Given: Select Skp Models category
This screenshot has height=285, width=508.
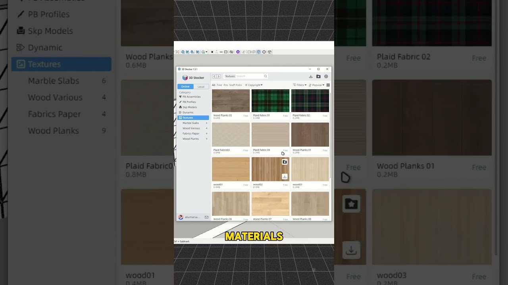Looking at the screenshot, I should tap(193, 107).
